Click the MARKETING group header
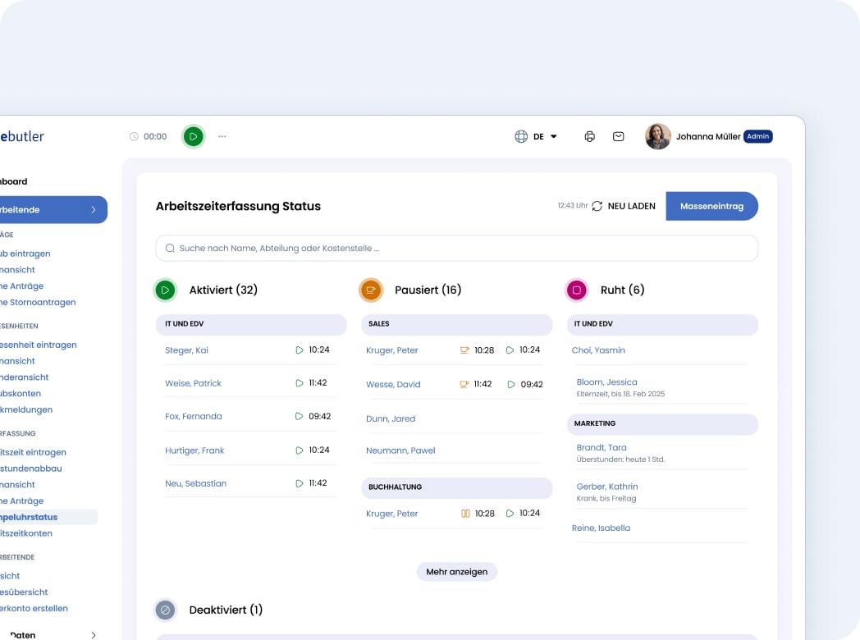Image resolution: width=860 pixels, height=640 pixels. click(662, 423)
